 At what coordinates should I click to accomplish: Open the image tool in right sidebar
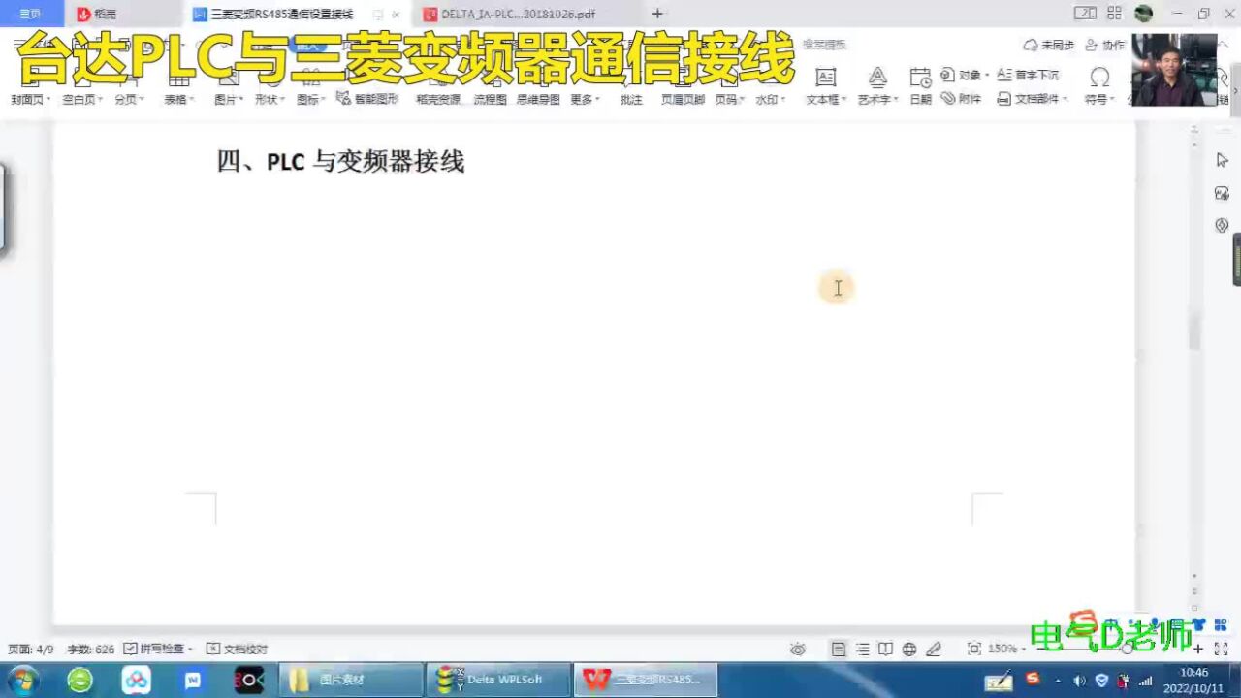coord(1222,193)
